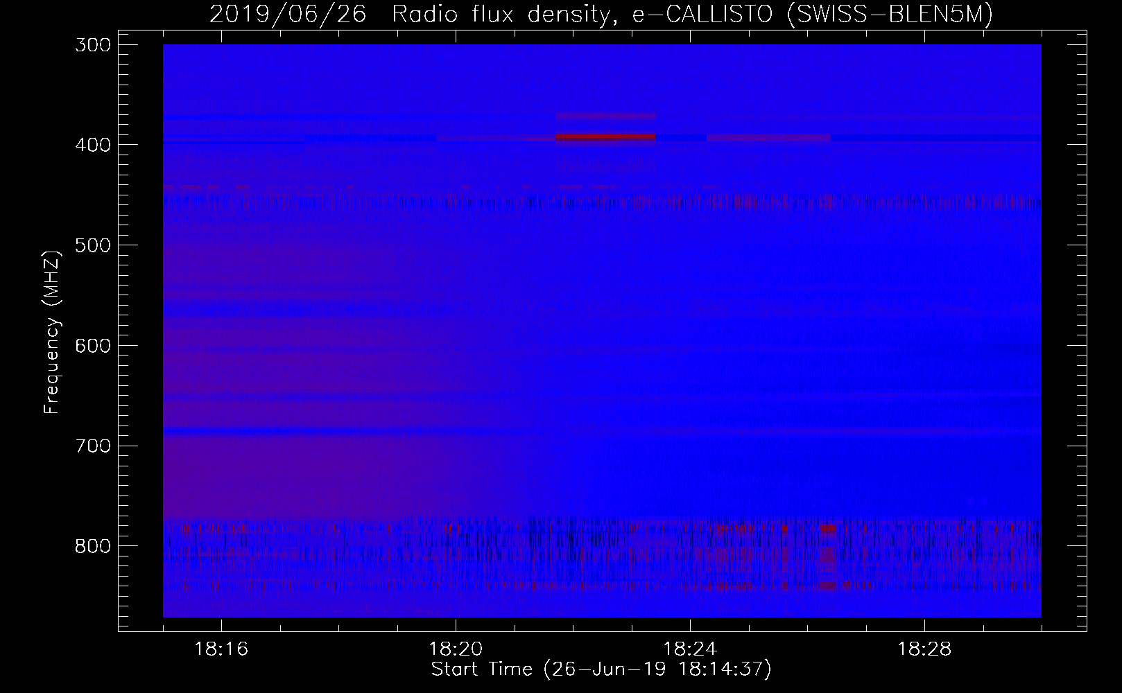Click the 400 frequency tick label
The height and width of the screenshot is (693, 1122).
[x=92, y=145]
